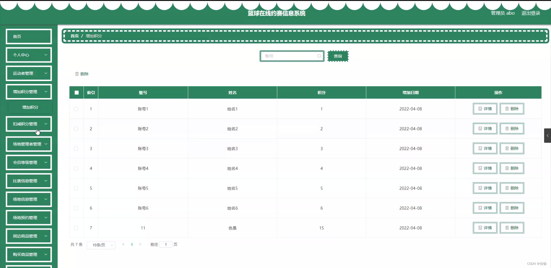
Task: Click next page arrow in pagination
Action: [140, 244]
